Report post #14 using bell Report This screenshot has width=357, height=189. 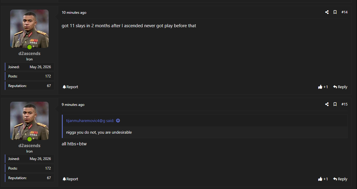tap(70, 87)
